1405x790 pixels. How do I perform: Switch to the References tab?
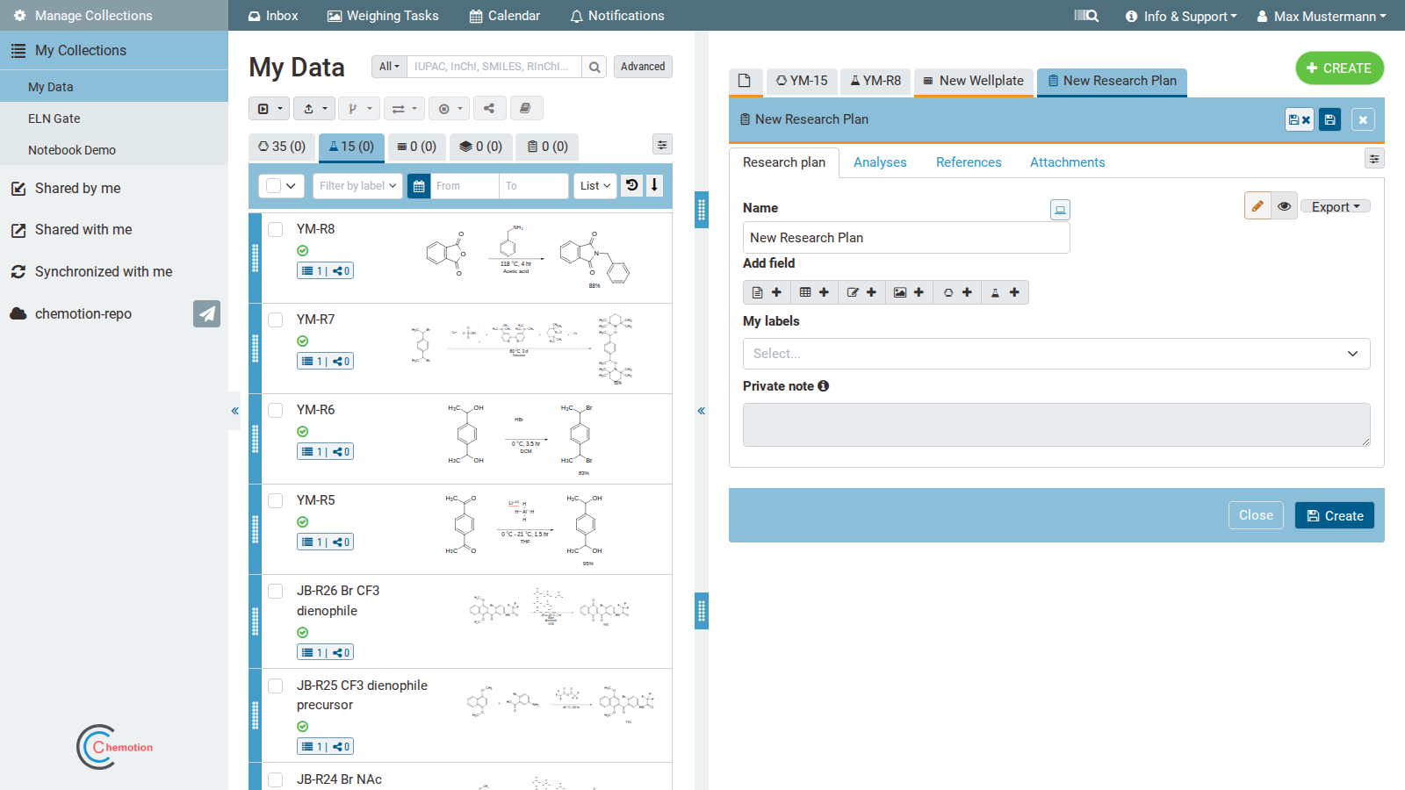[969, 162]
